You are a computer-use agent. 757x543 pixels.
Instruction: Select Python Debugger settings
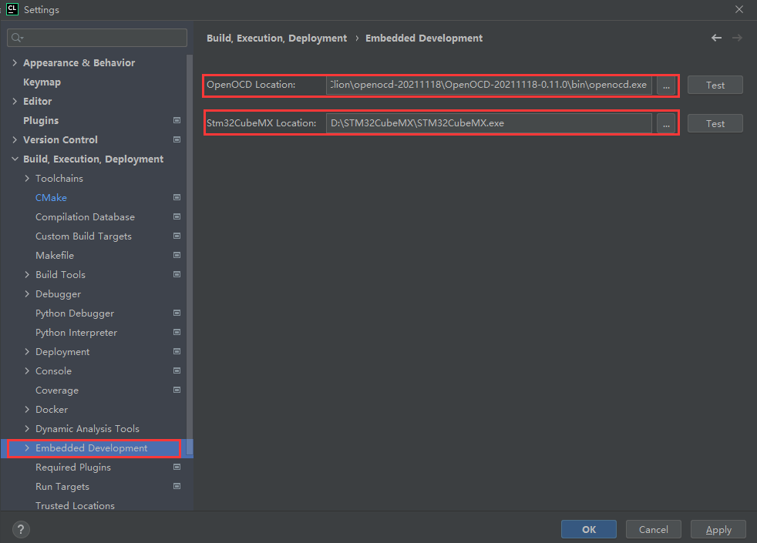75,313
